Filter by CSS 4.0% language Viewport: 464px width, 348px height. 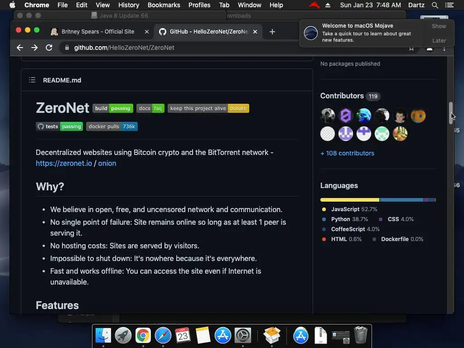[396, 219]
